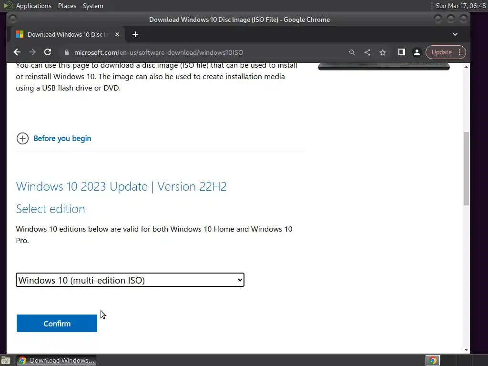
Task: Open the Places menu
Action: pyautogui.click(x=67, y=6)
